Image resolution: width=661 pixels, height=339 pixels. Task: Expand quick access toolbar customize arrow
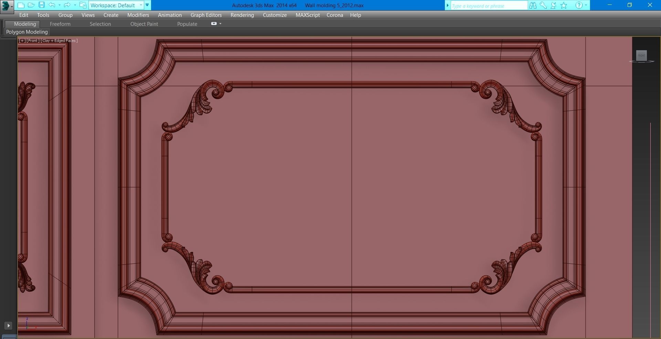pos(147,5)
